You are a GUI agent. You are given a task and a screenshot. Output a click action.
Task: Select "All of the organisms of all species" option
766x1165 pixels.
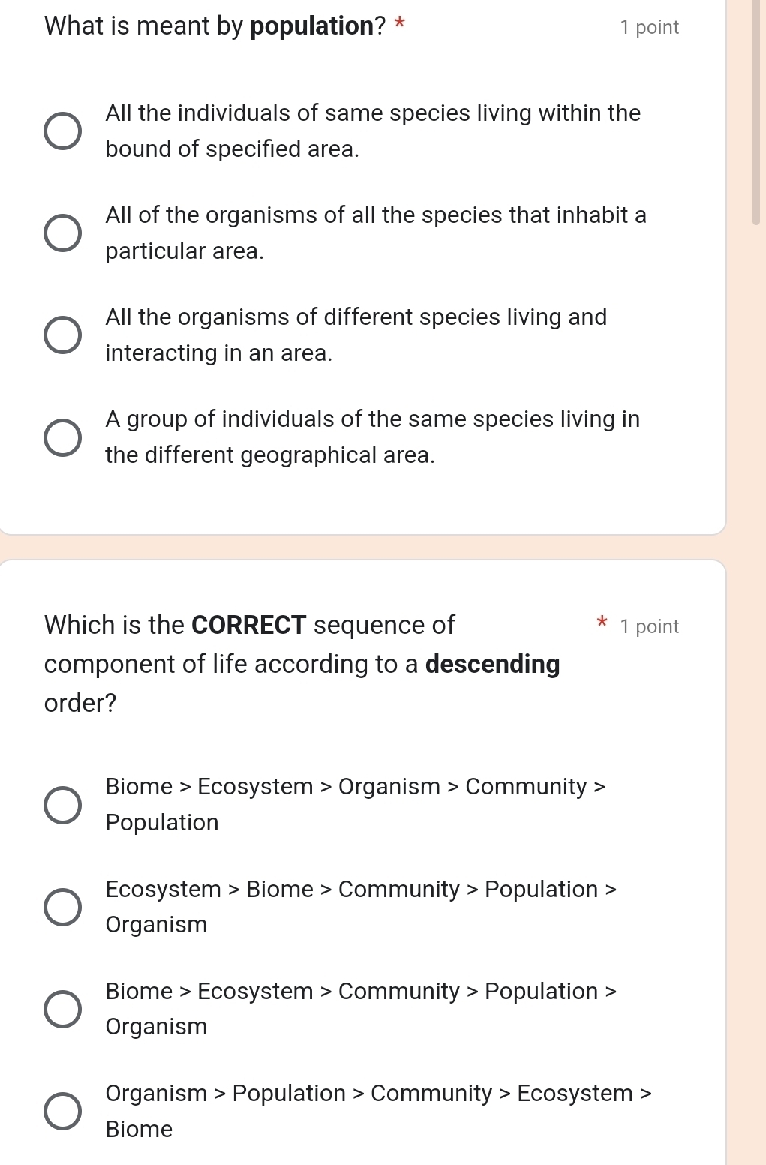[x=63, y=233]
